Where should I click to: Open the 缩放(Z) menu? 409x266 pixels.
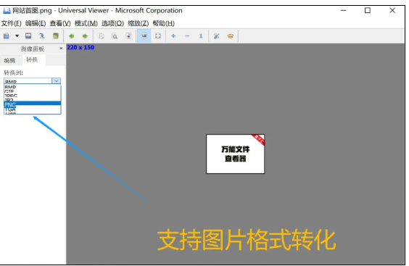pos(139,23)
